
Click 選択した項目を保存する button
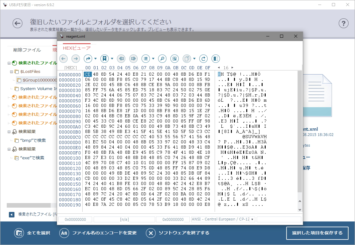pyautogui.click(x=317, y=233)
